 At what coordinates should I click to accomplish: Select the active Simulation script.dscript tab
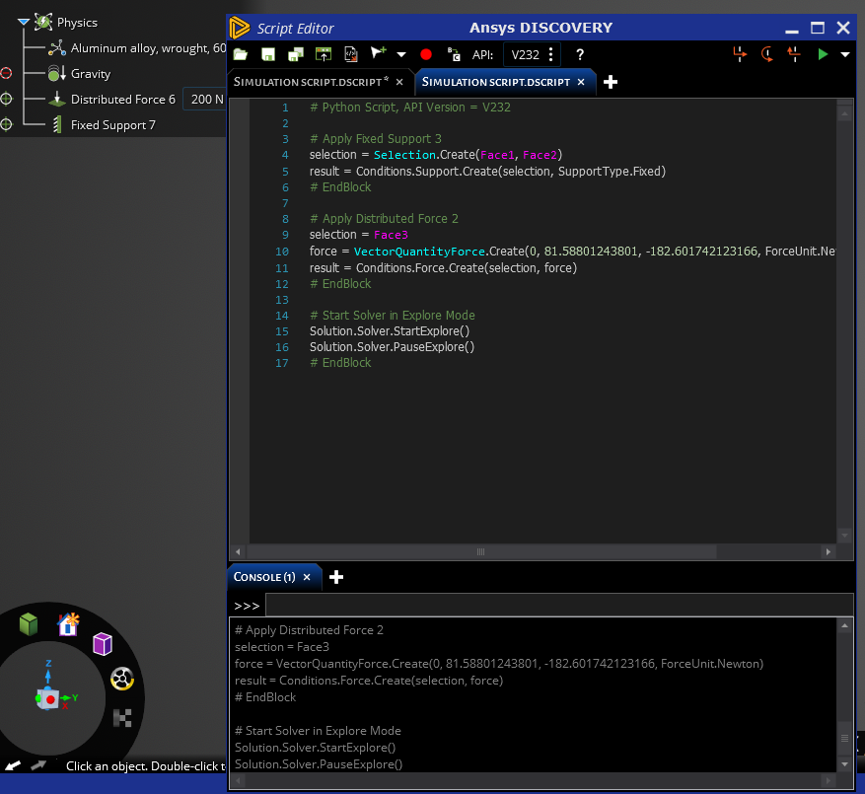(x=496, y=82)
